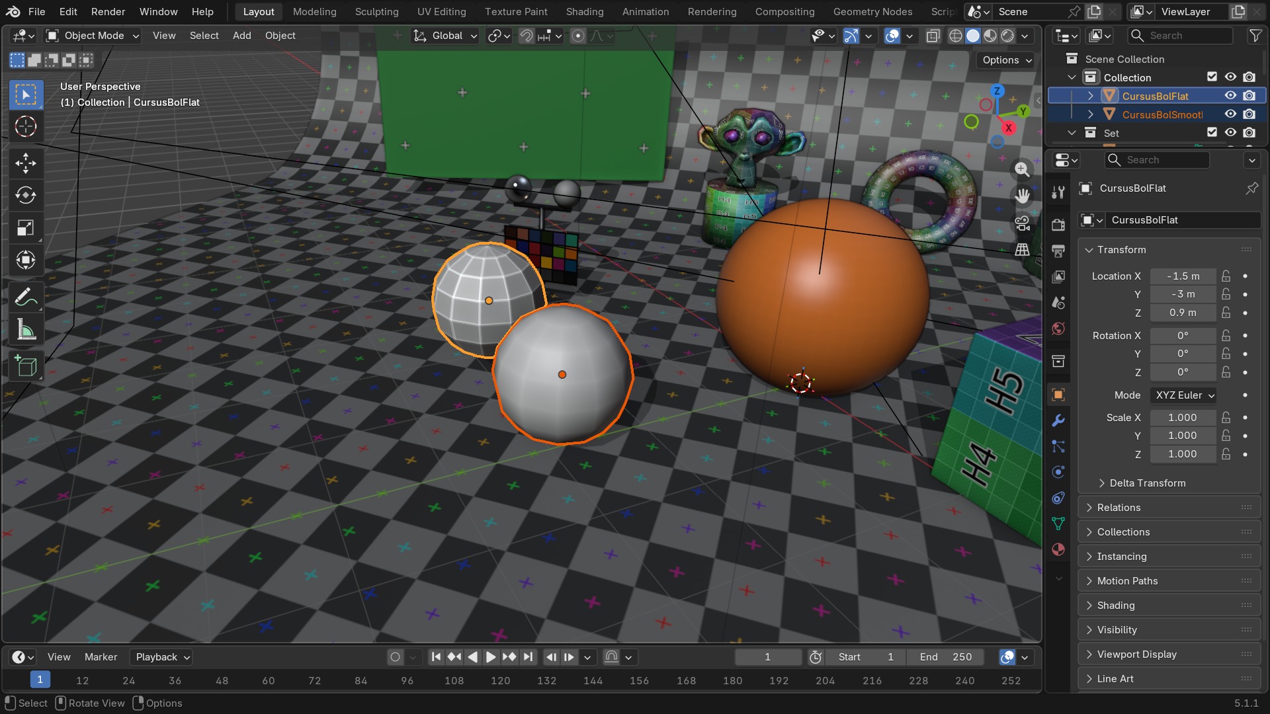Open Object Mode dropdown
Viewport: 1270px width, 714px height.
(x=92, y=36)
